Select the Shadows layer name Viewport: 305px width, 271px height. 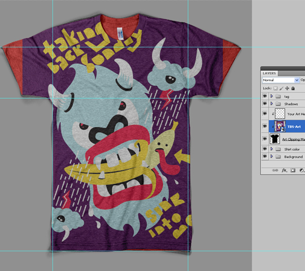291,104
